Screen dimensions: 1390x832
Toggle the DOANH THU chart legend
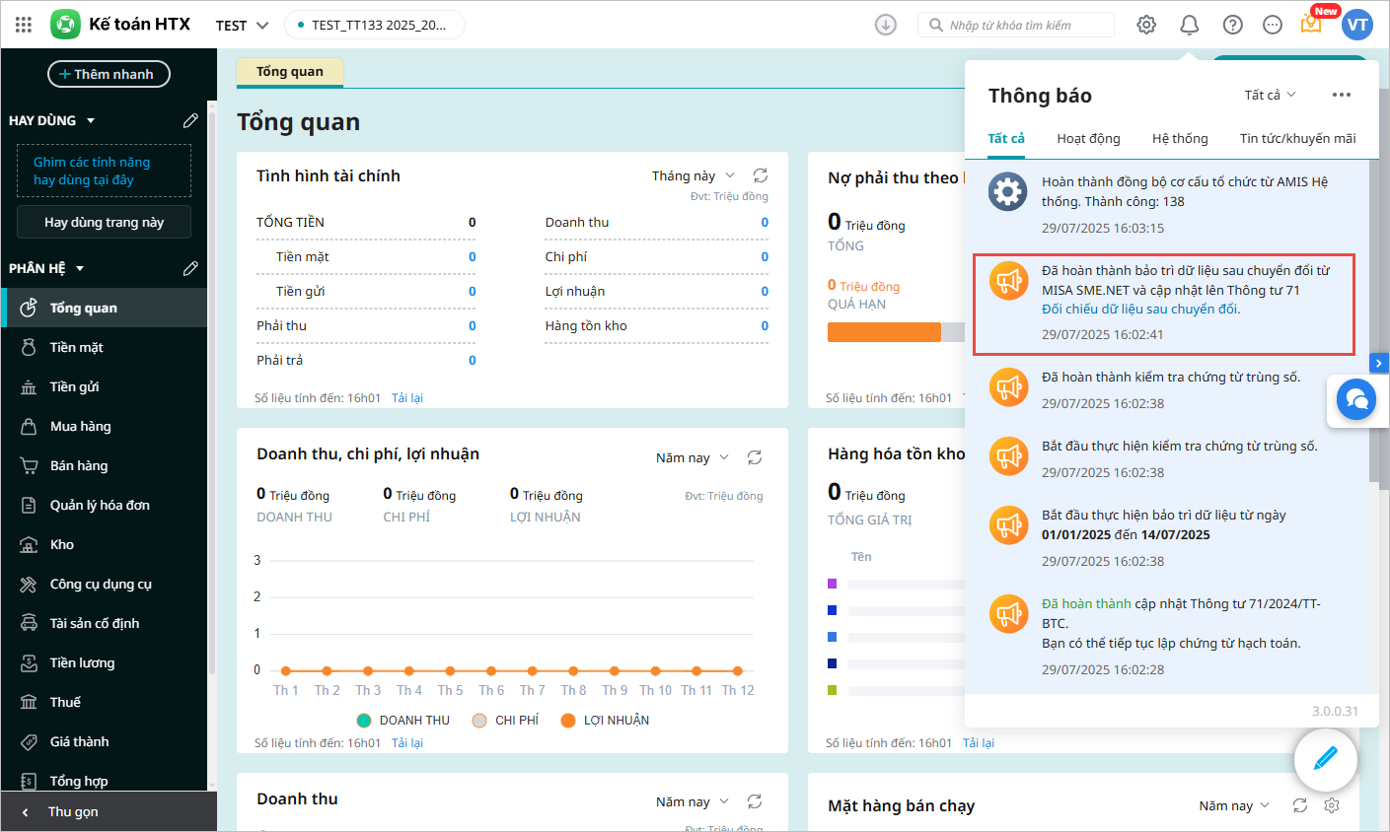(x=403, y=721)
